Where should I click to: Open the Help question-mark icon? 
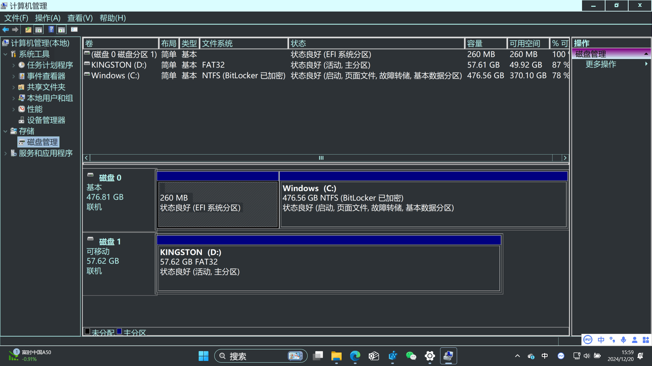point(51,30)
